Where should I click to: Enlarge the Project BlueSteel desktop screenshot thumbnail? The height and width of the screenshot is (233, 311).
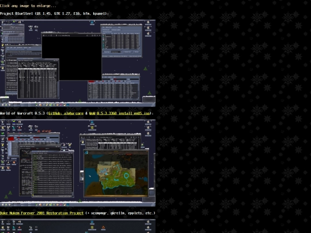78,63
